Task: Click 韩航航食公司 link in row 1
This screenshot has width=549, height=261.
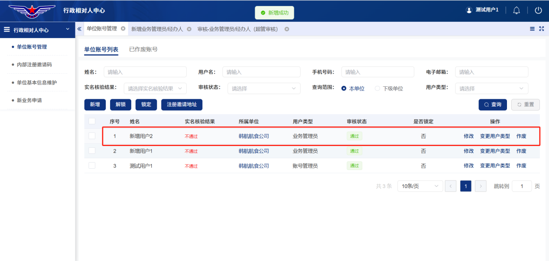Action: [x=254, y=136]
